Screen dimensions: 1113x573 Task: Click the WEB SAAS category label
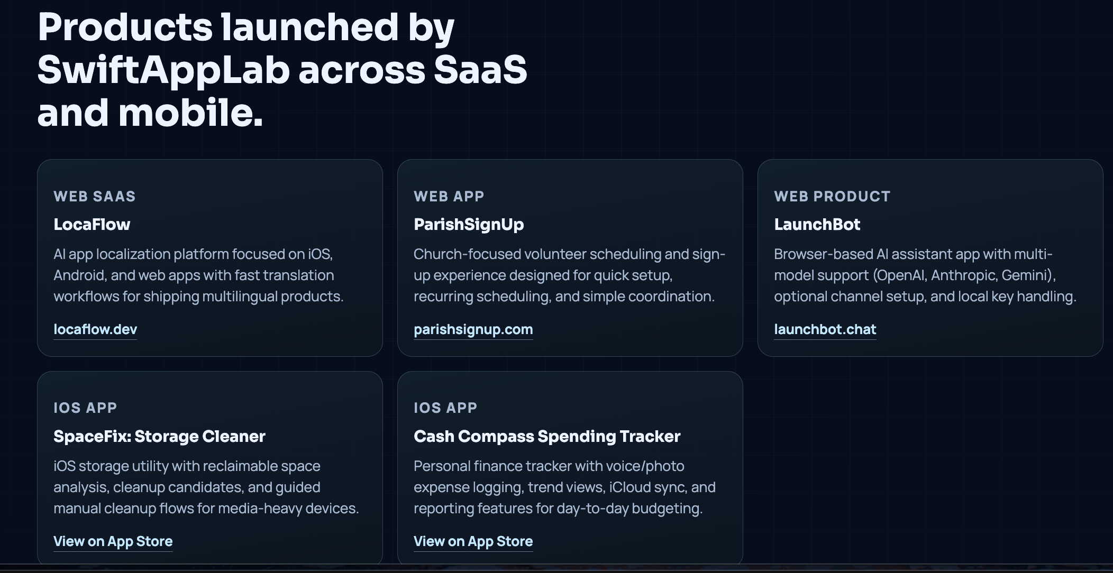[95, 196]
